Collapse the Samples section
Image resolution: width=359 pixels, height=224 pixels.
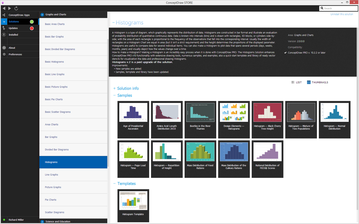click(114, 95)
